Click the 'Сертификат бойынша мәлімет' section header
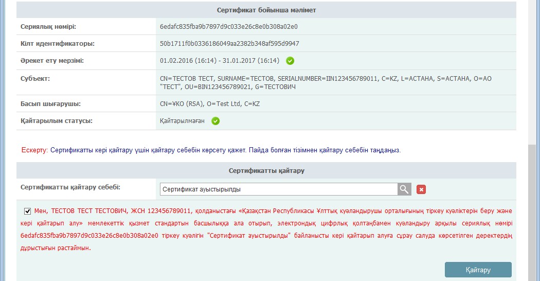The height and width of the screenshot is (281, 540). tap(266, 10)
